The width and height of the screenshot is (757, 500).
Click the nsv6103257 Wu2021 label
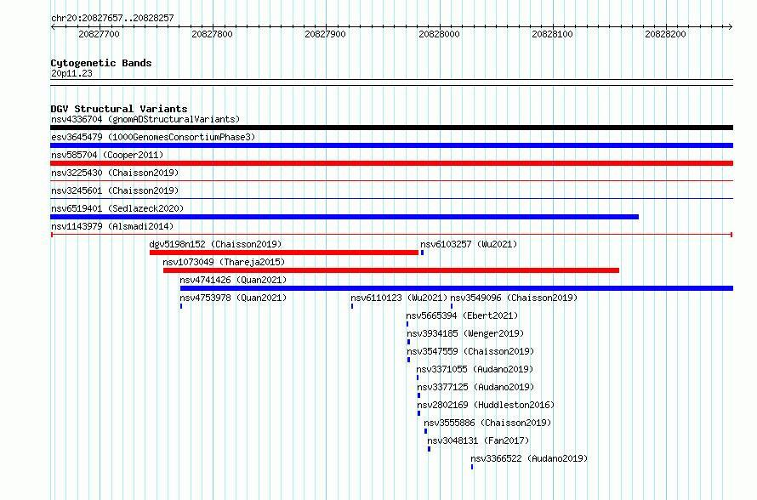click(469, 244)
